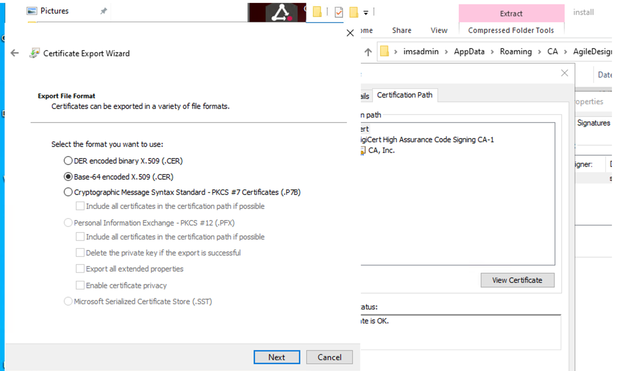Choose PKCS #7 Certificates (.P7B) format
Image resolution: width=619 pixels, height=371 pixels.
(68, 192)
